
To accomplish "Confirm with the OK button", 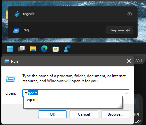I will pyautogui.click(x=52, y=114).
